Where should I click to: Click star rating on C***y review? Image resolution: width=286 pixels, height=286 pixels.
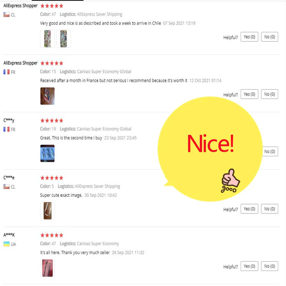pyautogui.click(x=52, y=120)
